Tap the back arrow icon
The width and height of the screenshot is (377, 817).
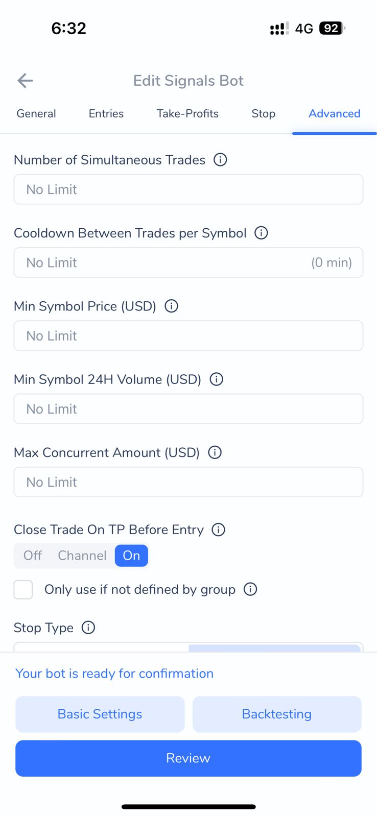tap(25, 81)
